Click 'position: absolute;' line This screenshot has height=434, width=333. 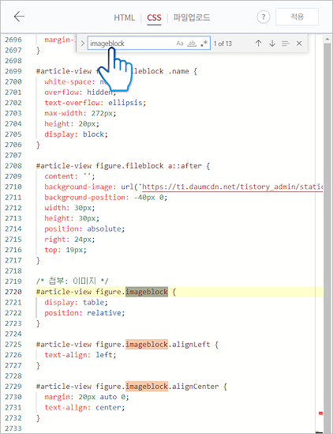(x=84, y=229)
